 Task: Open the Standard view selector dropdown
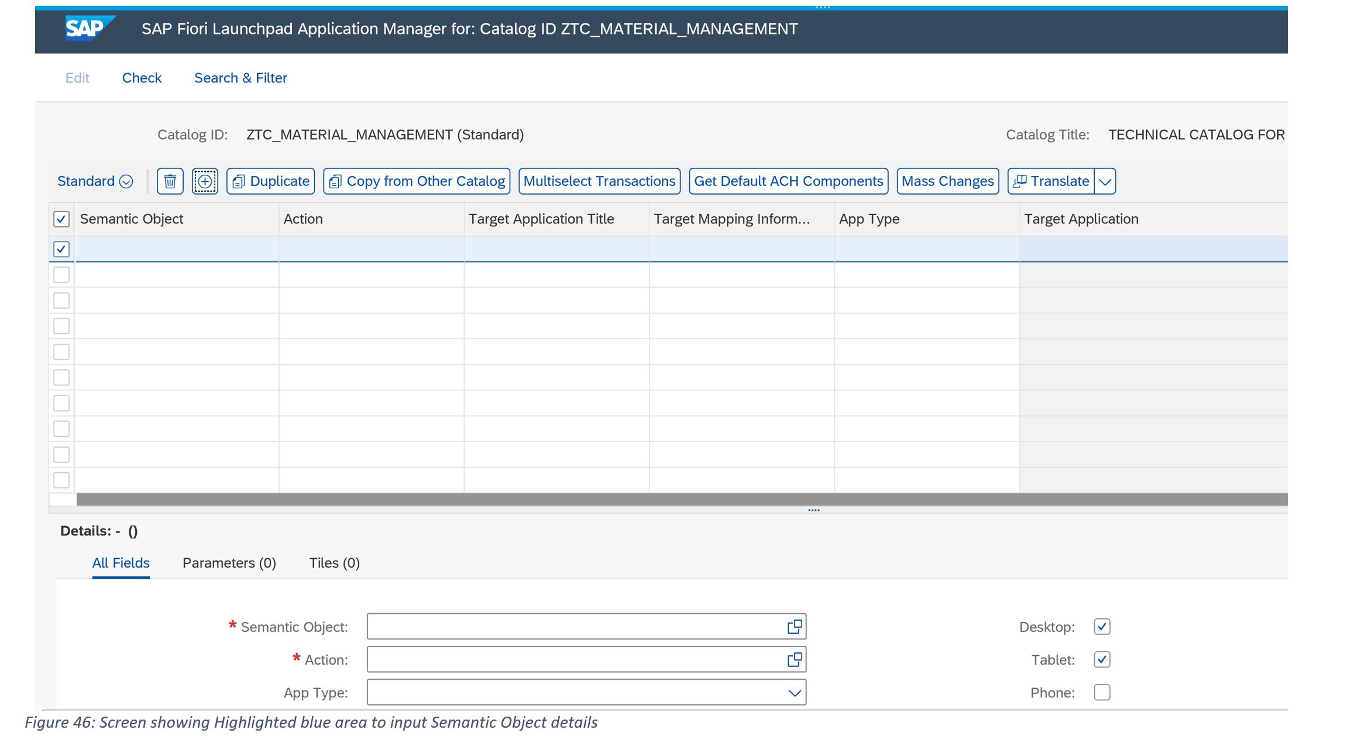[x=125, y=181]
